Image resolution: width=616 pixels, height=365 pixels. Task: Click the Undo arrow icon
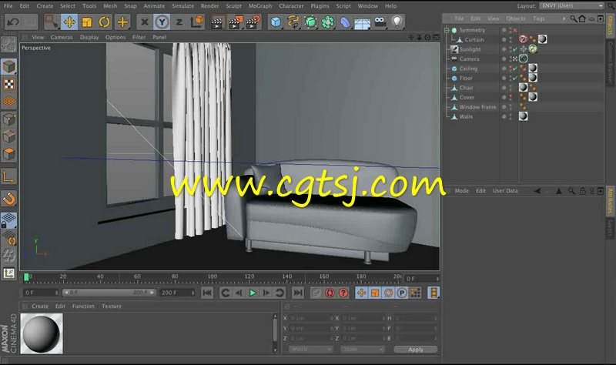coord(13,22)
